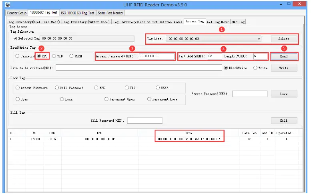311x194 pixels.
Task: Click Access Password (HEX) field in Lock Tag
Action: pos(250,94)
